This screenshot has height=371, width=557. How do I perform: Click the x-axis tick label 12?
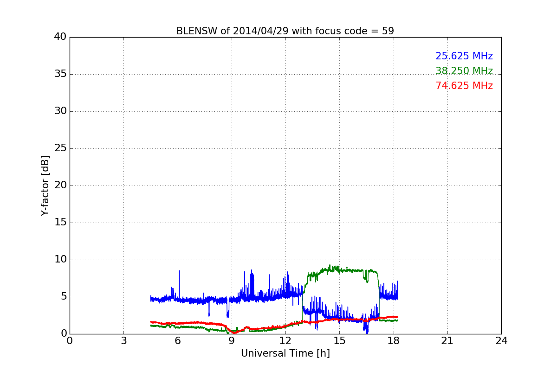pos(285,341)
